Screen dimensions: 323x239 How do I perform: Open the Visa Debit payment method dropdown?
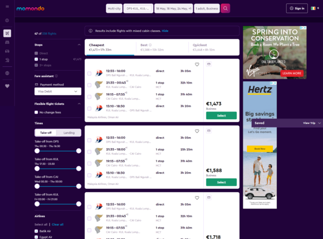pos(58,91)
